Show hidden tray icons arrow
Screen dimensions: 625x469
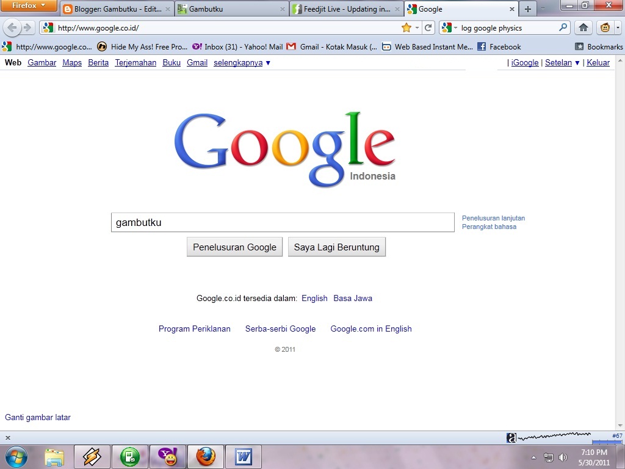click(x=533, y=457)
